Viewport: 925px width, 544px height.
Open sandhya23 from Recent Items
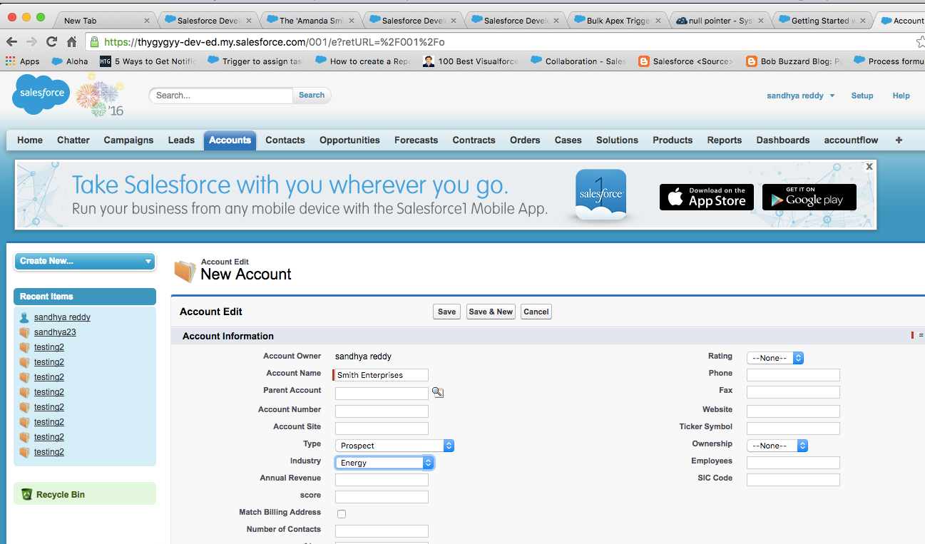(55, 332)
